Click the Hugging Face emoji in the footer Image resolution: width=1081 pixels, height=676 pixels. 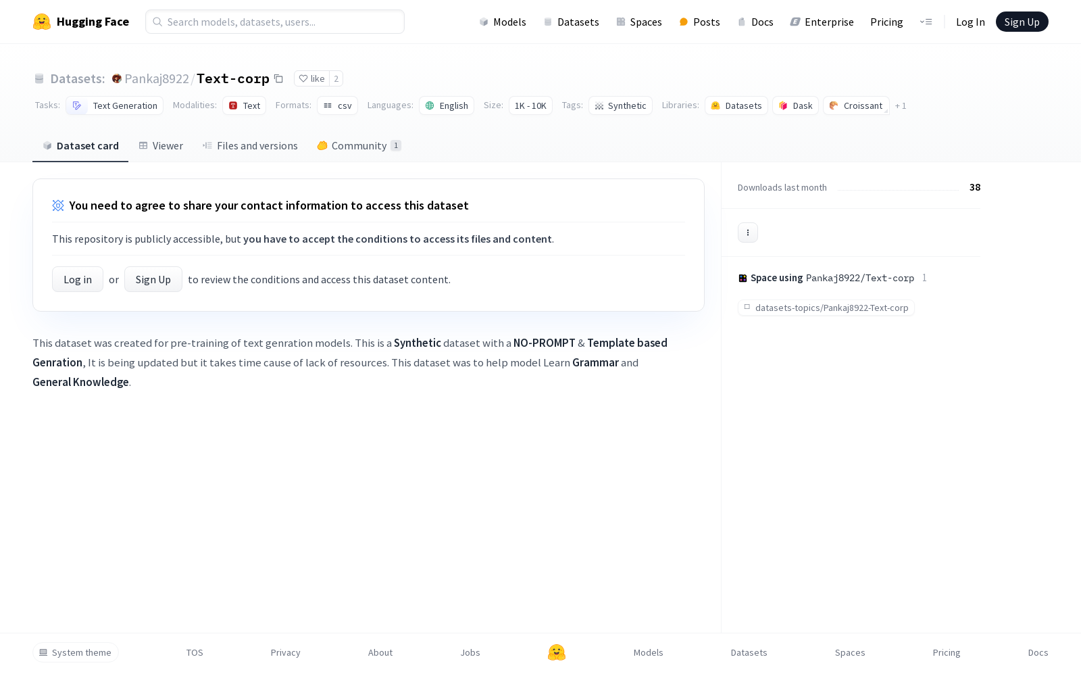[x=557, y=652]
